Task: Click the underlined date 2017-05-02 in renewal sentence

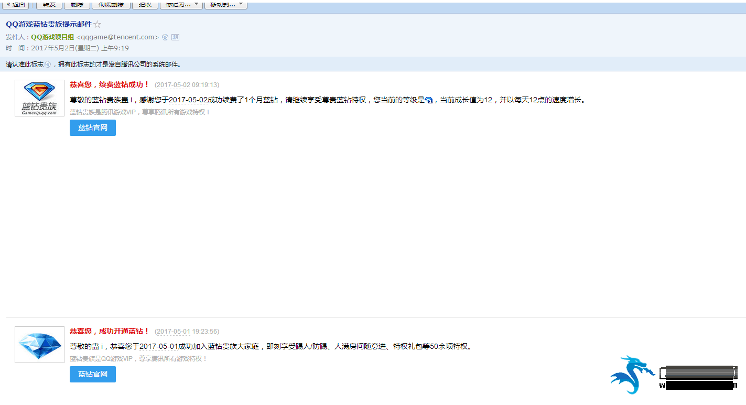Action: point(188,100)
